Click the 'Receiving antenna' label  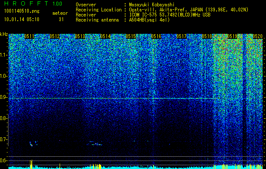coord(97,20)
